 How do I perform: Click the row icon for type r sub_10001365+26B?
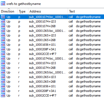coord(3,82)
